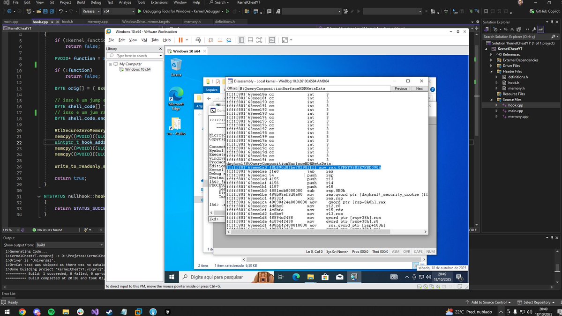Open Lixeira recycle bin on VM desktop

pos(176,67)
